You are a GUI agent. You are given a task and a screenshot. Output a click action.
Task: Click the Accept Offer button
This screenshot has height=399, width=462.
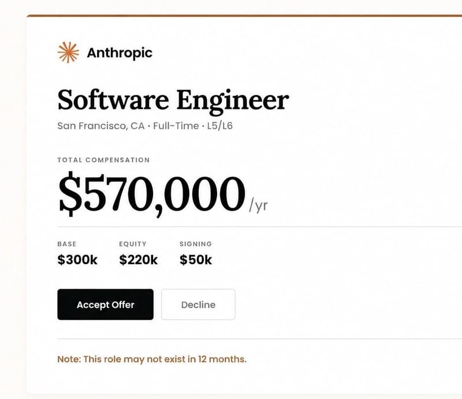click(x=105, y=304)
